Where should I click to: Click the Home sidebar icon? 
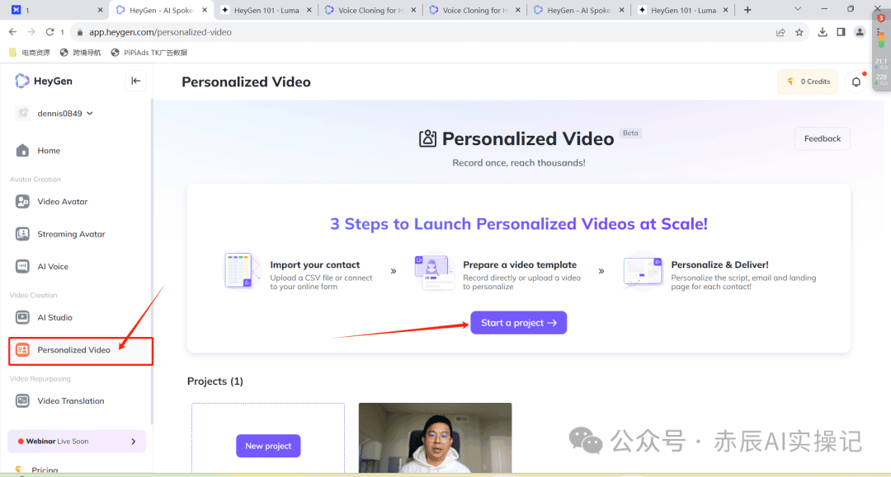point(23,151)
